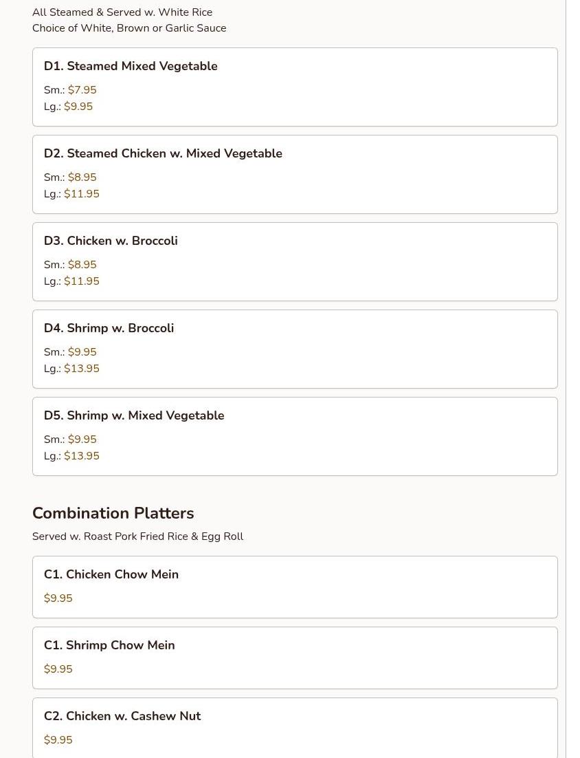Open D5. Shrimp w. Mixed Vegetable
The height and width of the screenshot is (758, 580).
134,415
